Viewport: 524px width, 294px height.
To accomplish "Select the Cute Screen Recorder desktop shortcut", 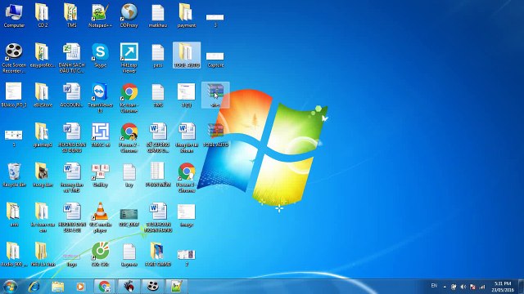I will click(14, 58).
